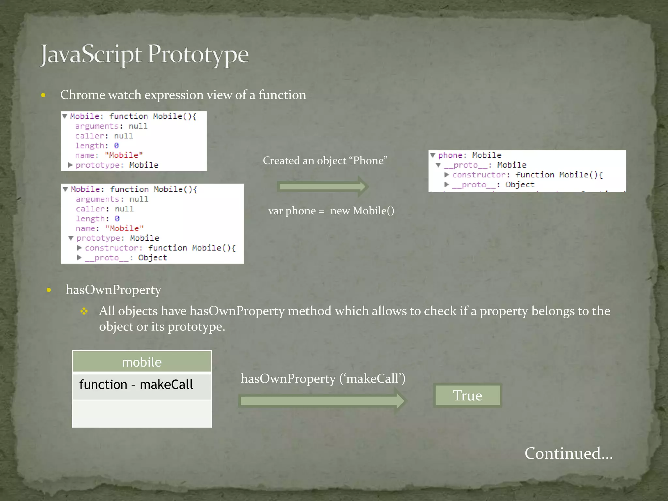Click the 'Chrome watch expression view of a function' bullet

[183, 95]
